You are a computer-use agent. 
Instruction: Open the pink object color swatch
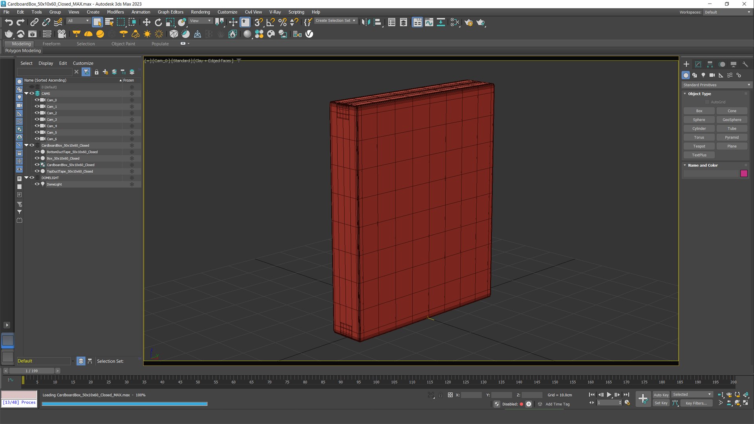(x=744, y=174)
